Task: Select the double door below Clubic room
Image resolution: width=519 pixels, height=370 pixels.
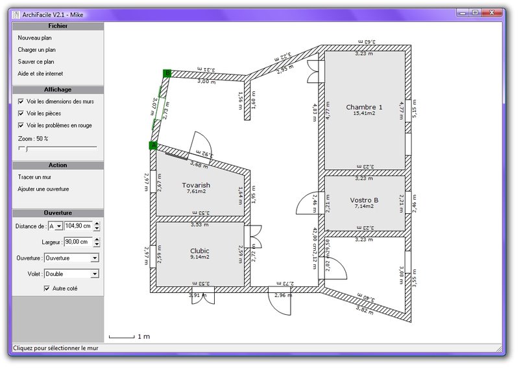Action: (x=200, y=296)
